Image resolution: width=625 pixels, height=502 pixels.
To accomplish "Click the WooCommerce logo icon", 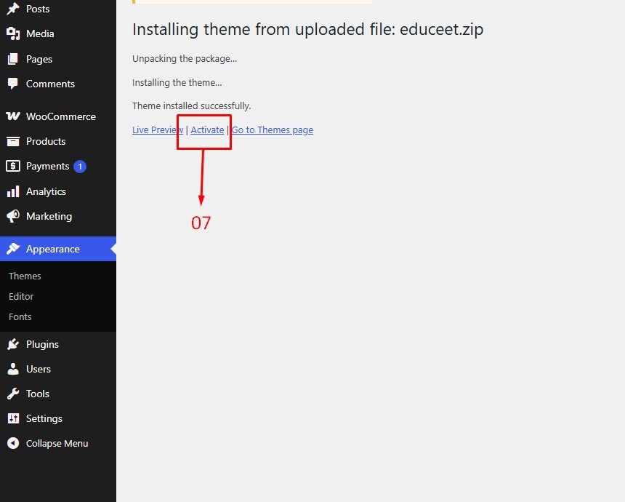I will click(13, 116).
